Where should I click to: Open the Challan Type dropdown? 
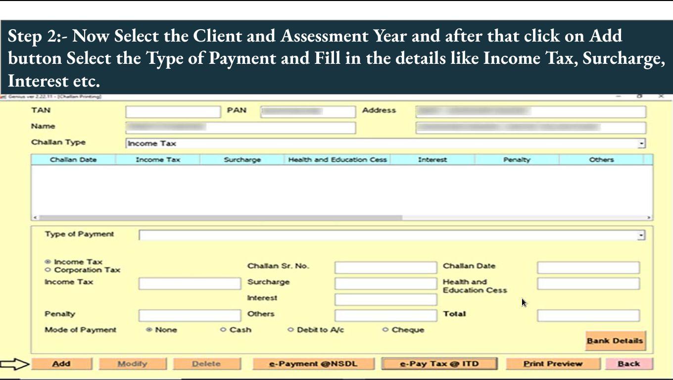click(641, 143)
